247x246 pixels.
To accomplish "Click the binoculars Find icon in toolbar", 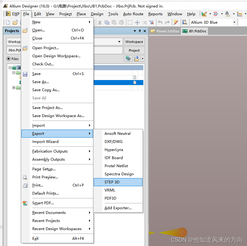I will point(227,14).
